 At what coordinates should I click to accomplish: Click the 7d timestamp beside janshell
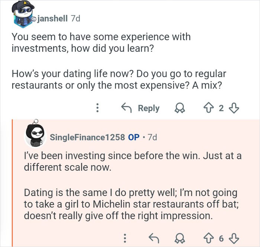(x=75, y=19)
